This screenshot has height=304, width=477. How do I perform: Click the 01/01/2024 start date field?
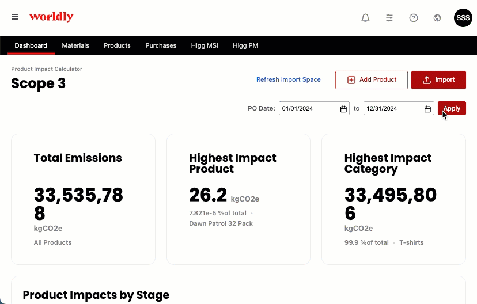tap(314, 108)
